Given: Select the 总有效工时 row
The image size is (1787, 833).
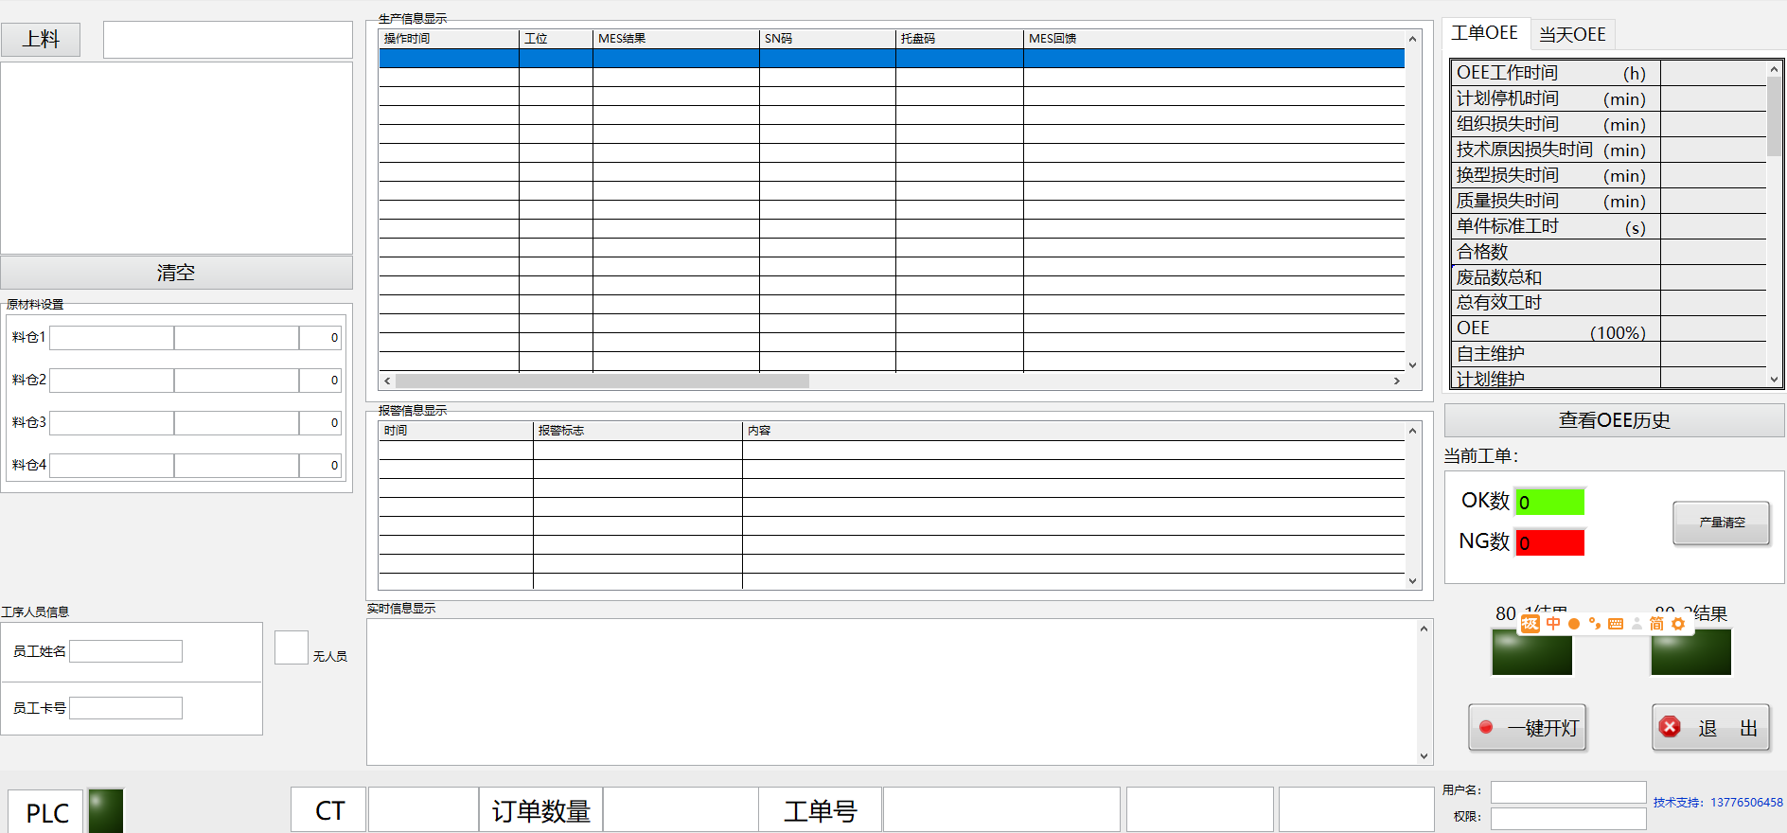Looking at the screenshot, I should tap(1609, 303).
